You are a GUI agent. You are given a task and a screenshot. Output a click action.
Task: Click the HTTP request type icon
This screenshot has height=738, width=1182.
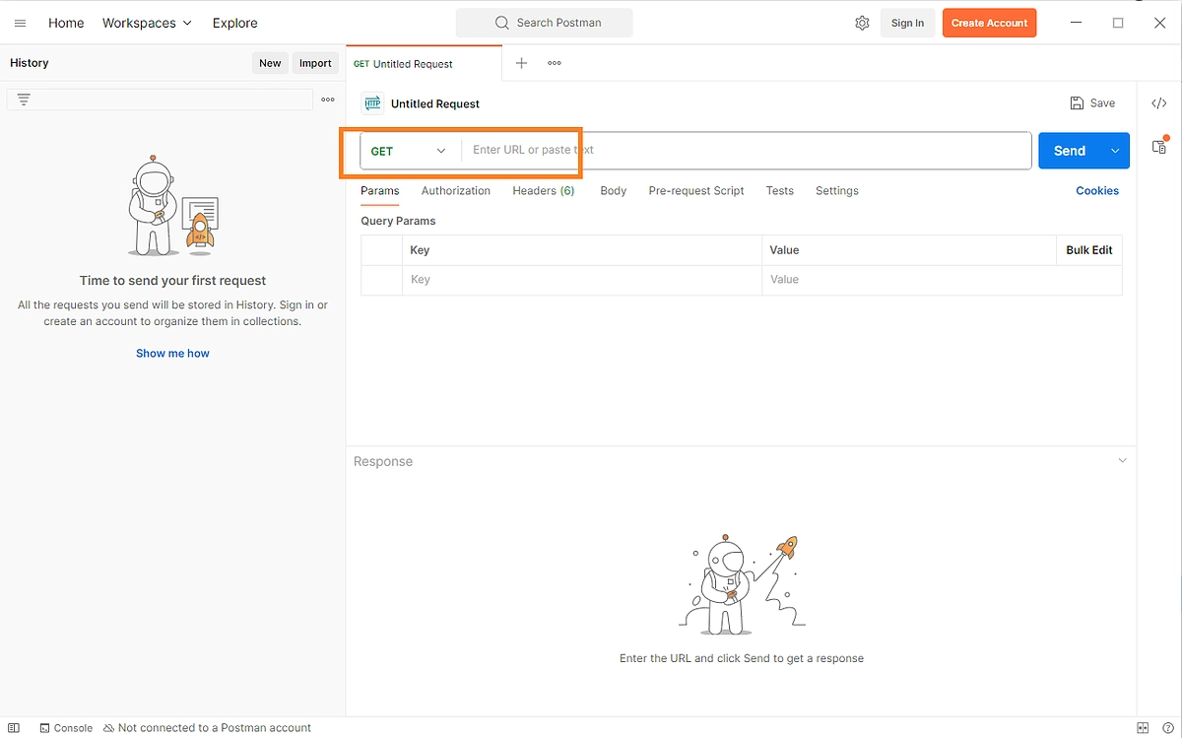click(x=372, y=103)
